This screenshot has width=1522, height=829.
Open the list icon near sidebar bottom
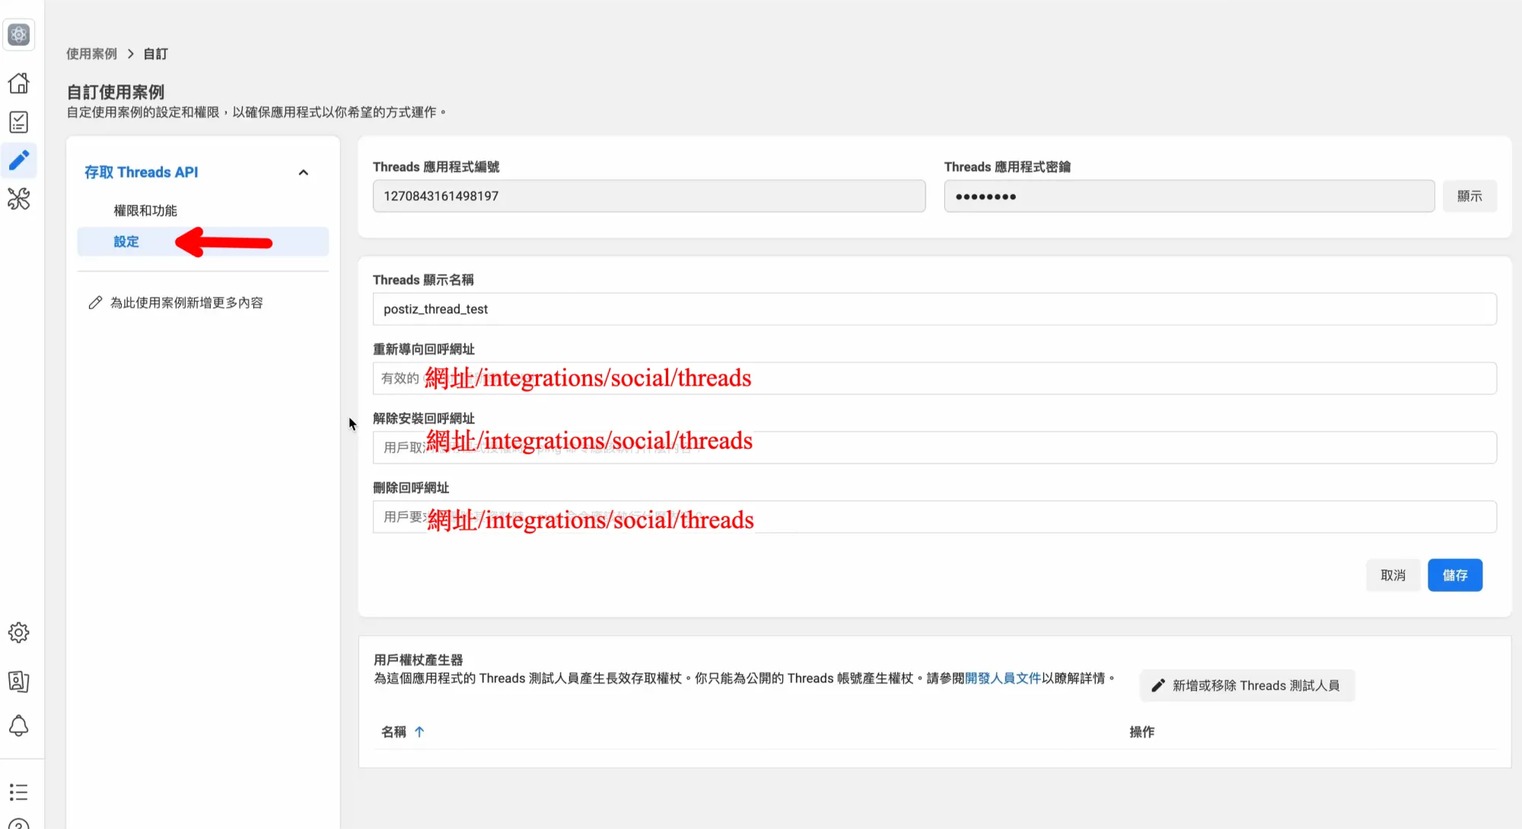[19, 792]
